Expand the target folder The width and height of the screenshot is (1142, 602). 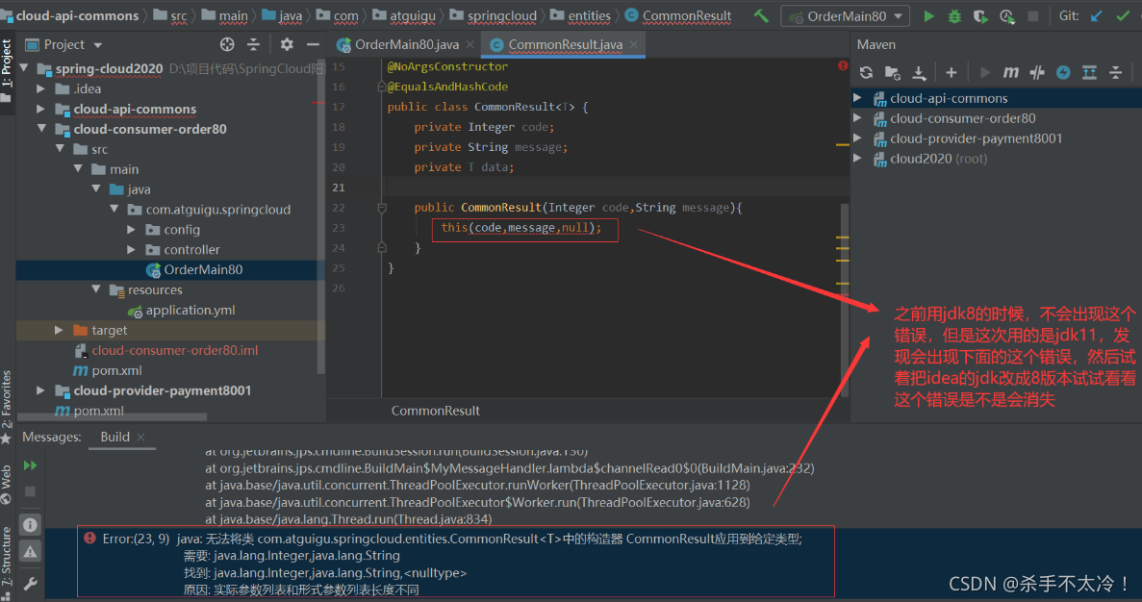pos(59,331)
